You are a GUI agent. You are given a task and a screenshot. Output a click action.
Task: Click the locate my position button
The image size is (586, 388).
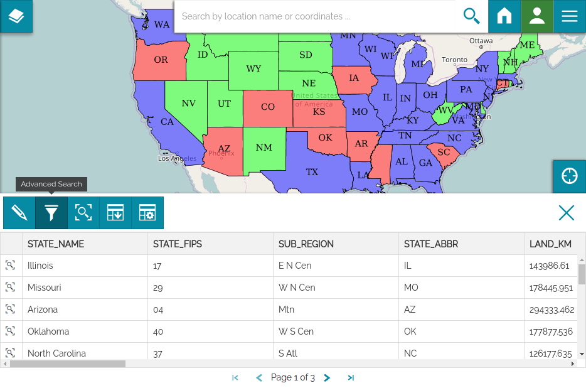tap(569, 176)
